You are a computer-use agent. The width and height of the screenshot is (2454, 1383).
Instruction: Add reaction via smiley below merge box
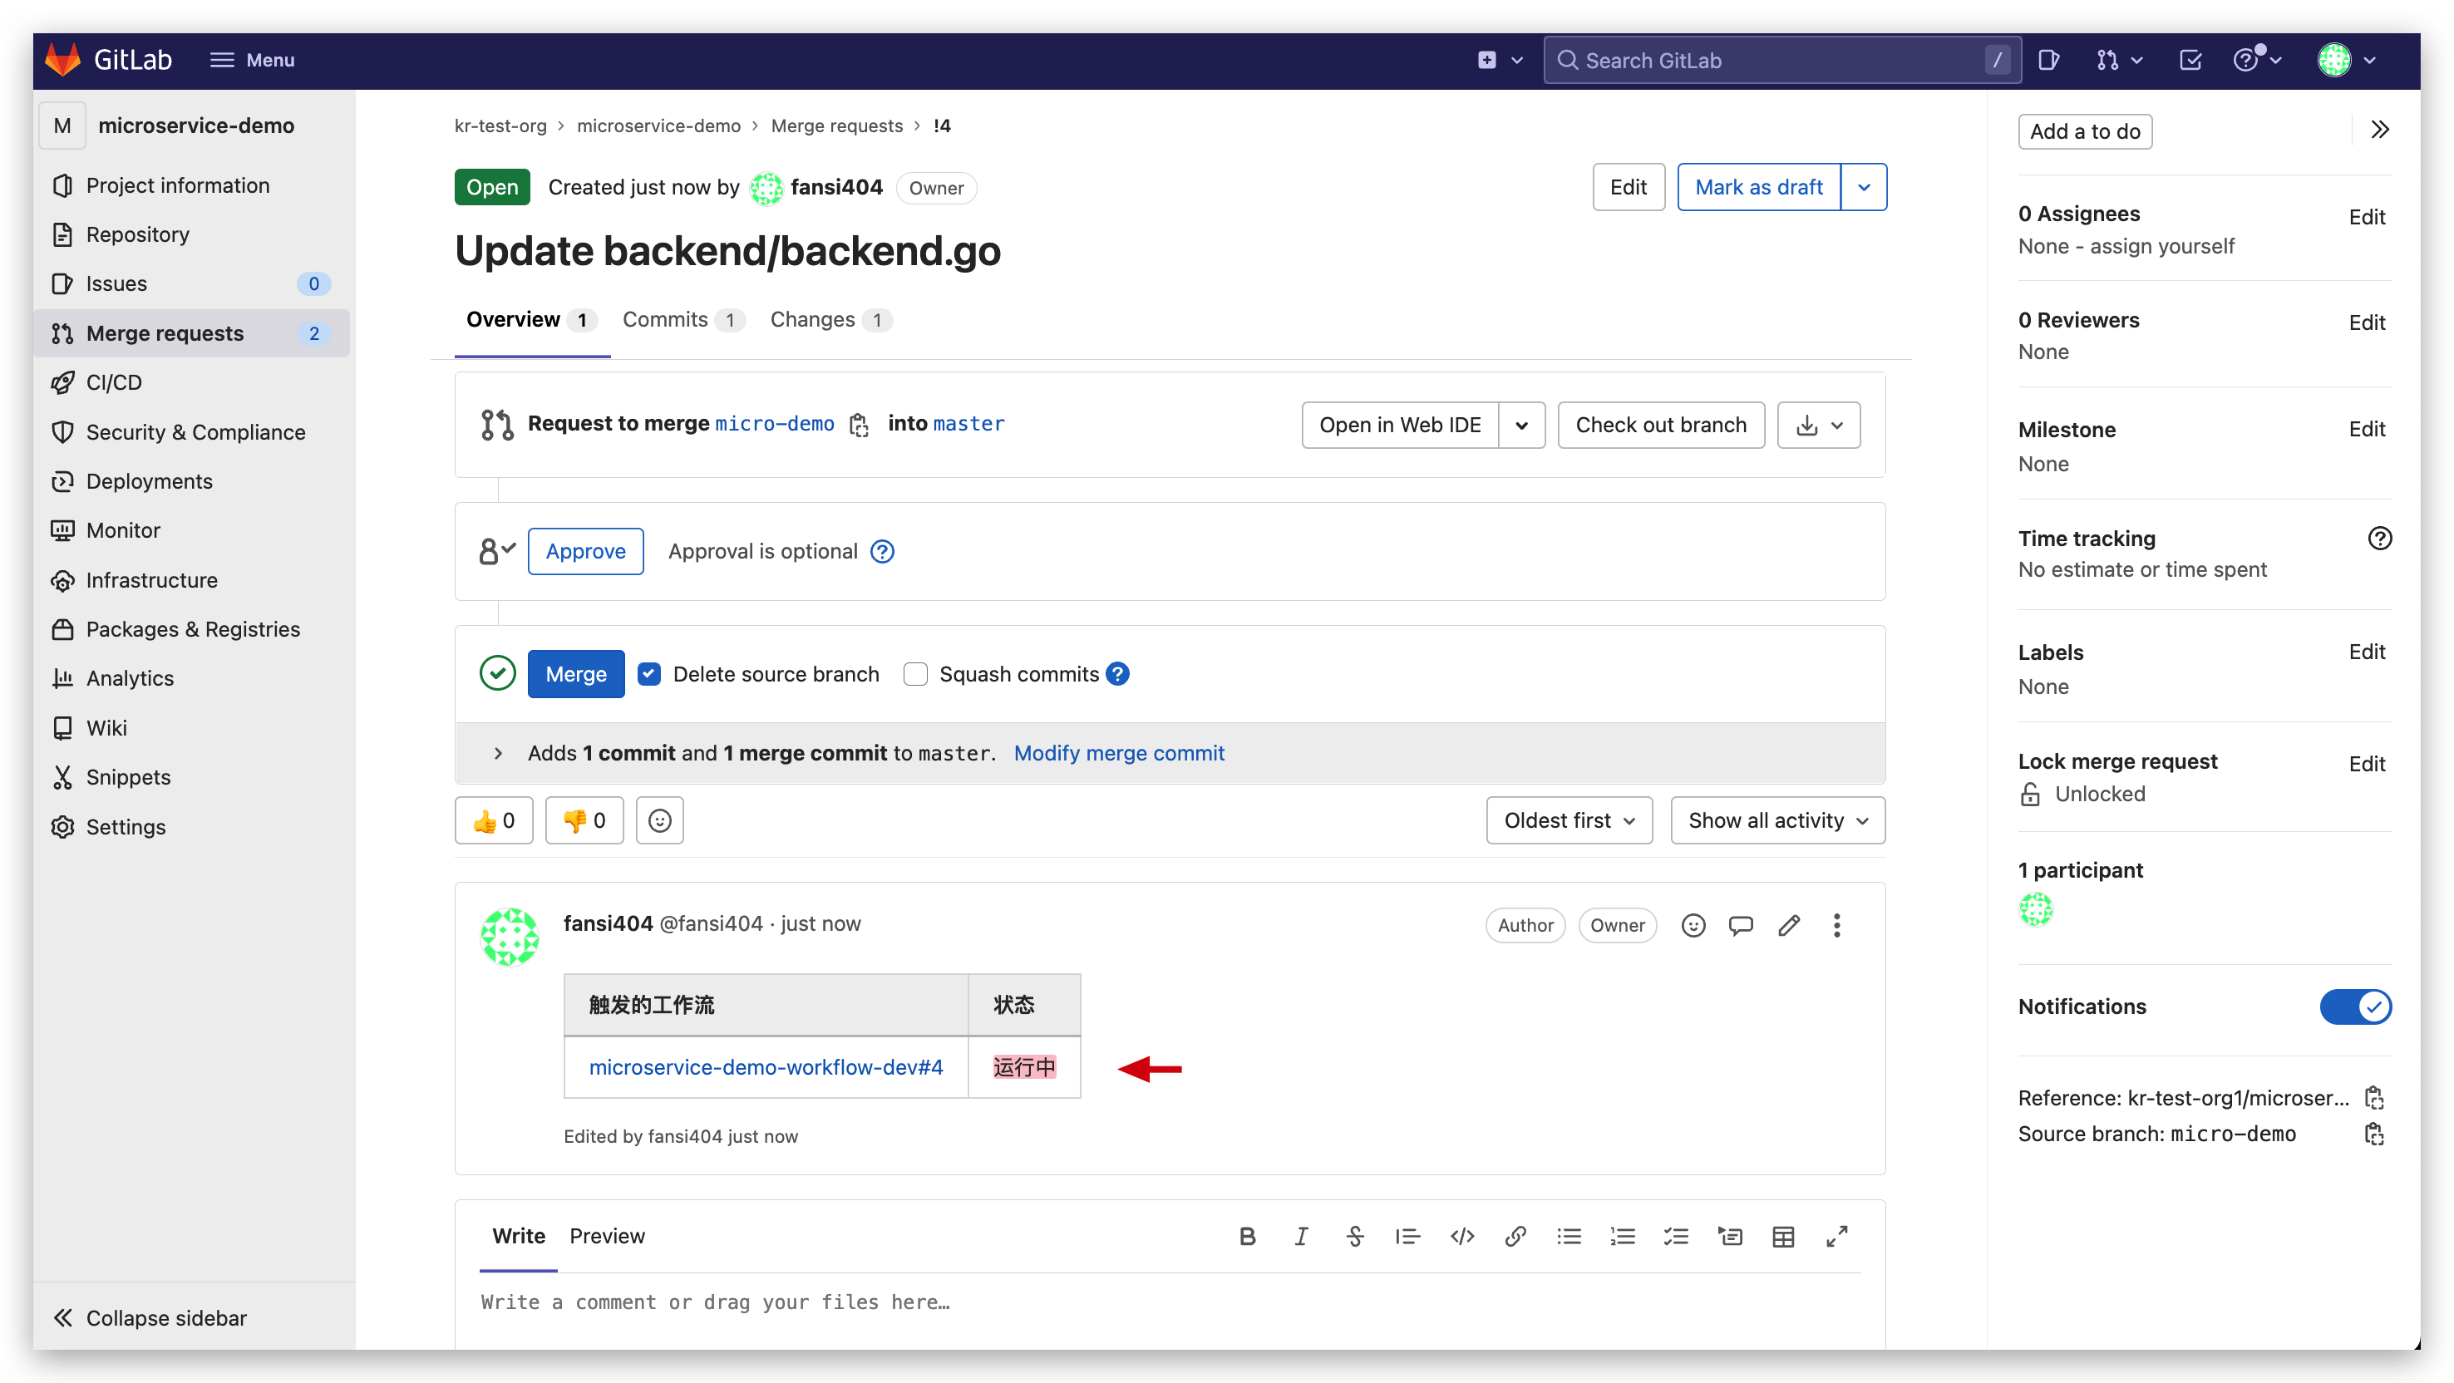659,820
